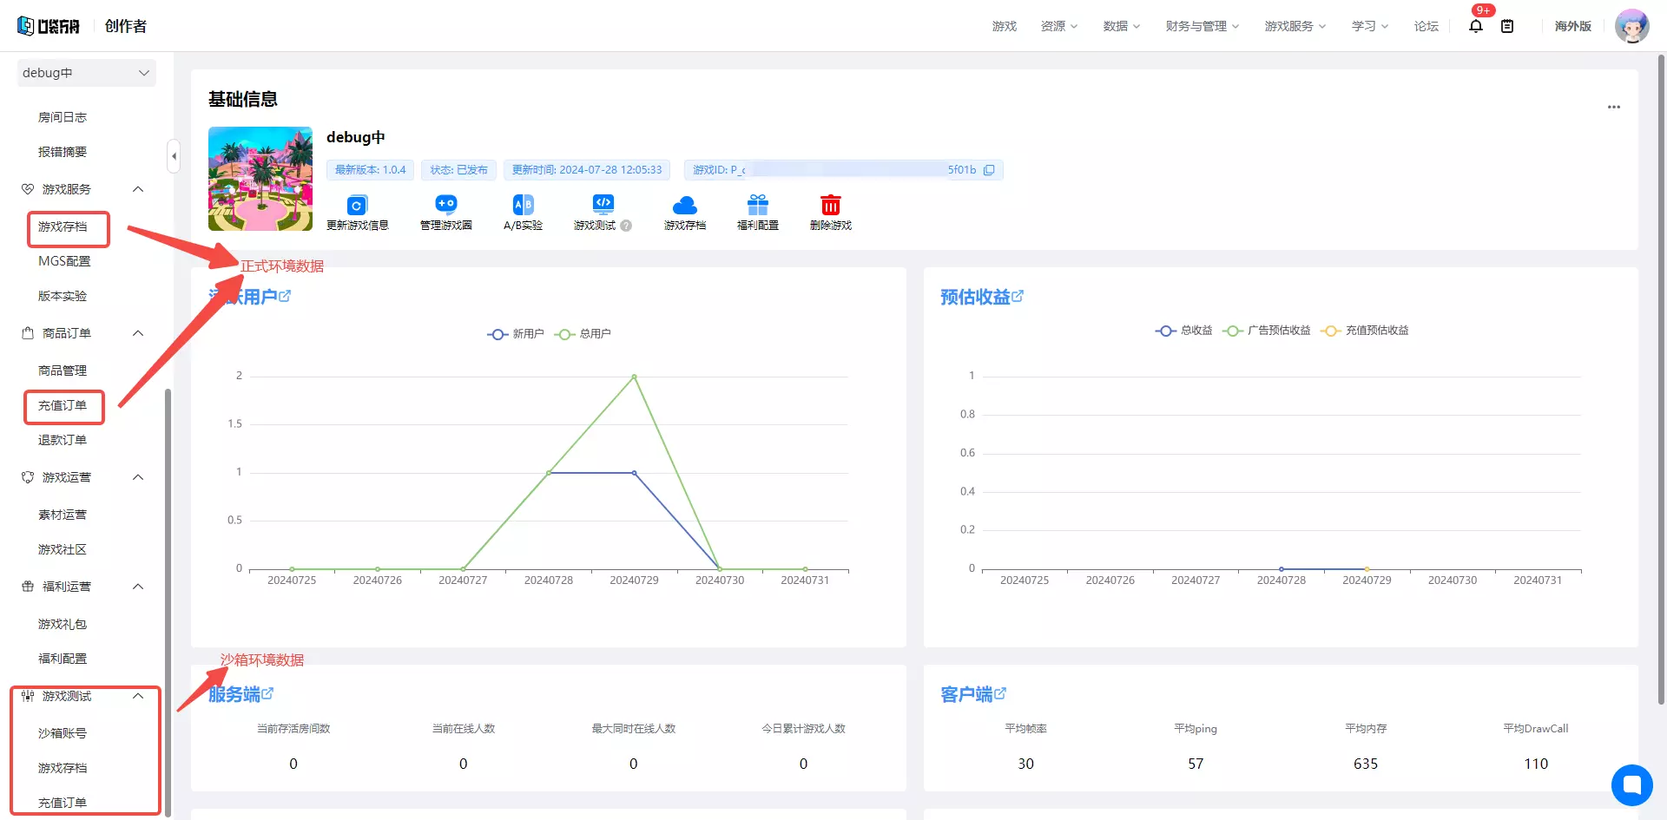
Task: Open 沙箱账号 in the sidebar
Action: tap(63, 733)
